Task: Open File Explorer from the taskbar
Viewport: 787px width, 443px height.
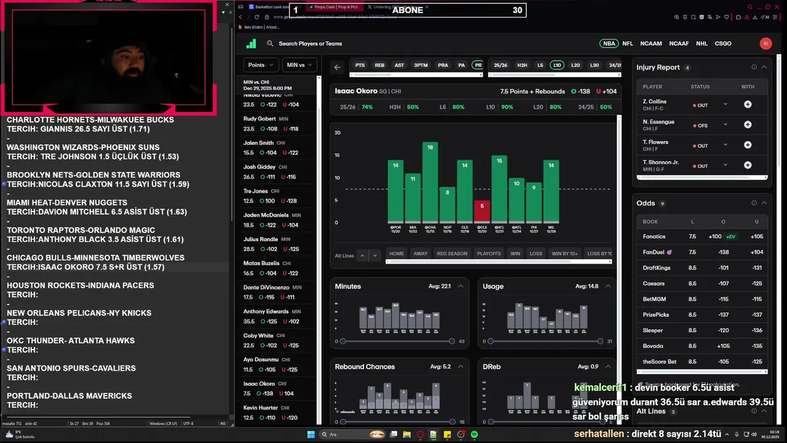Action: click(406, 434)
